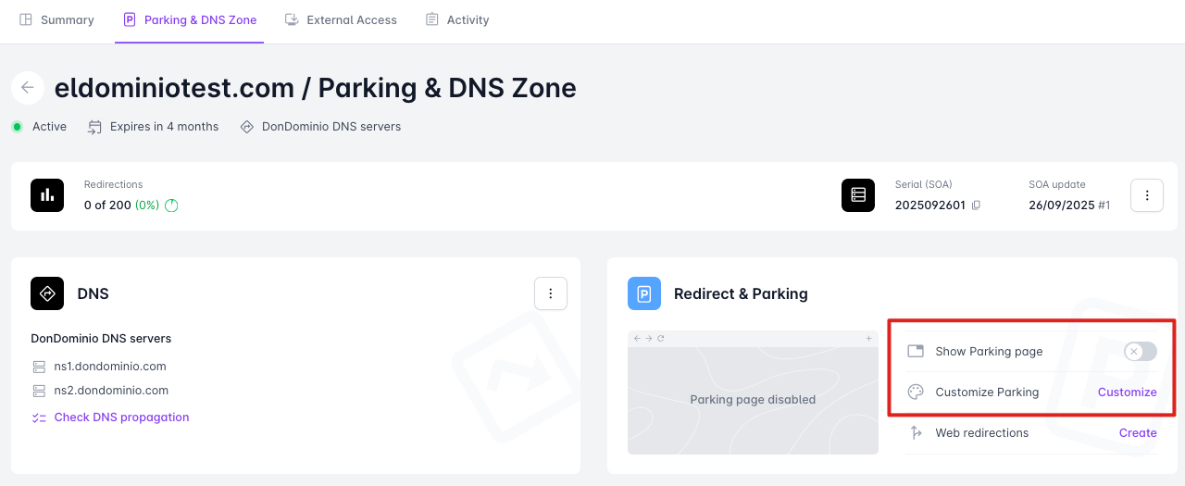
Task: Click the Serial SOA server icon
Action: click(x=858, y=195)
